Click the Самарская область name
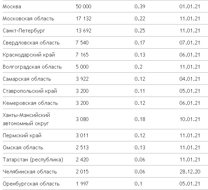The image size is (208, 190). tap(27, 79)
